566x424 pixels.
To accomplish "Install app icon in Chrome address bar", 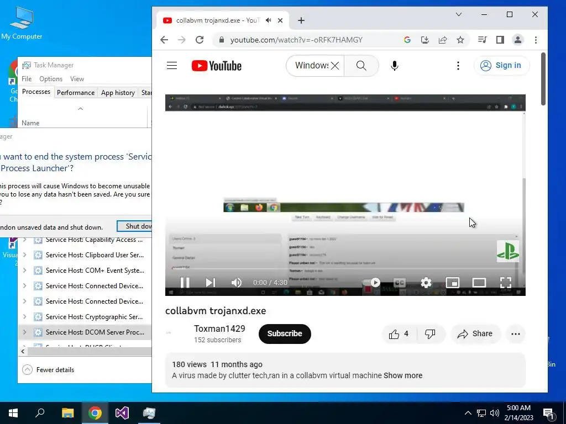I will coord(425,40).
